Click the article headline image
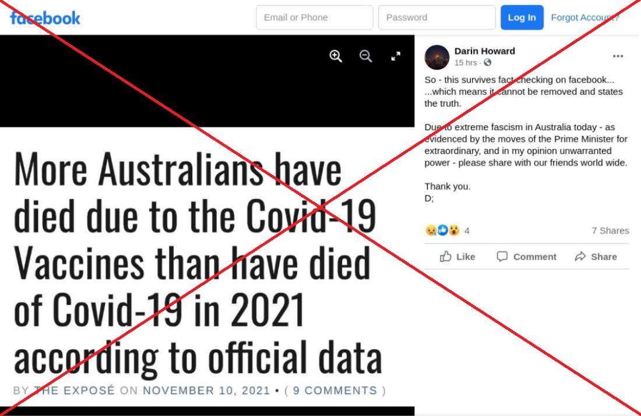Viewport: 641px width, 416px height. pos(207,225)
